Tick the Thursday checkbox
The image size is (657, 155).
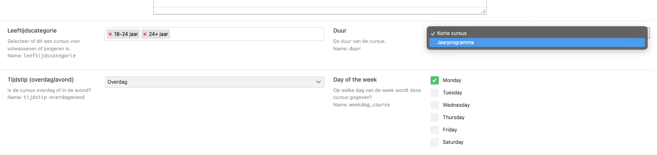pos(435,117)
